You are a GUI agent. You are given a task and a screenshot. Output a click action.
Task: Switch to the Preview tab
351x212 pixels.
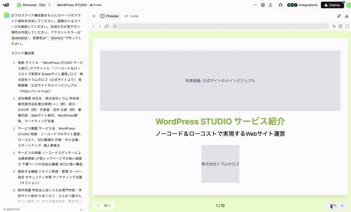coord(110,16)
